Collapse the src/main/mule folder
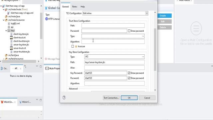 tap(4, 10)
